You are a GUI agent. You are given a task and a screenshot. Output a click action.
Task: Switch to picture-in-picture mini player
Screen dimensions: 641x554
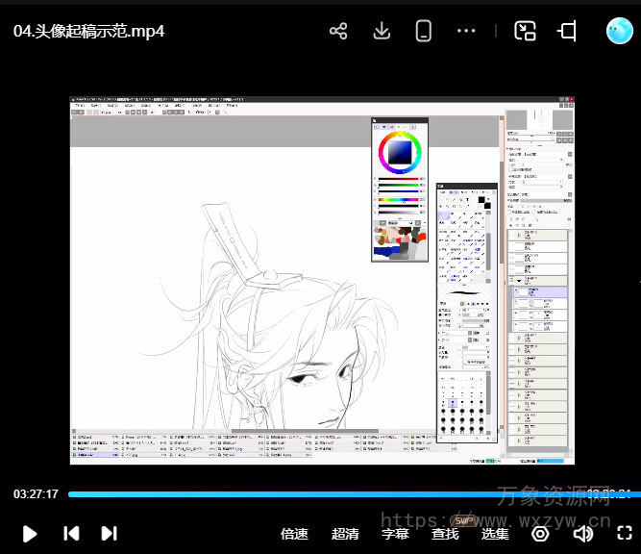(525, 31)
